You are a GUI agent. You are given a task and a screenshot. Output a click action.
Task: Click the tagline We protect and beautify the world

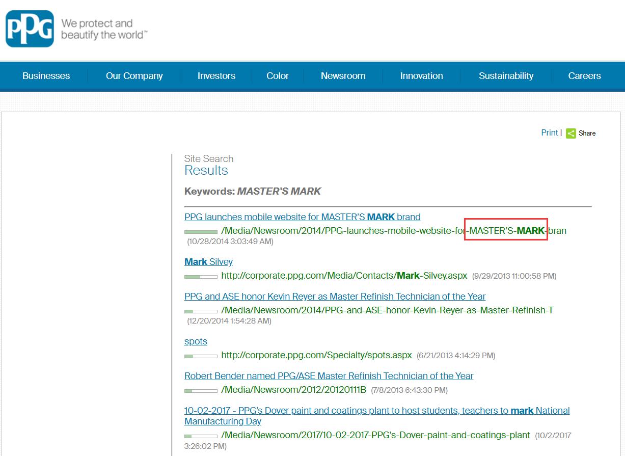click(x=104, y=29)
